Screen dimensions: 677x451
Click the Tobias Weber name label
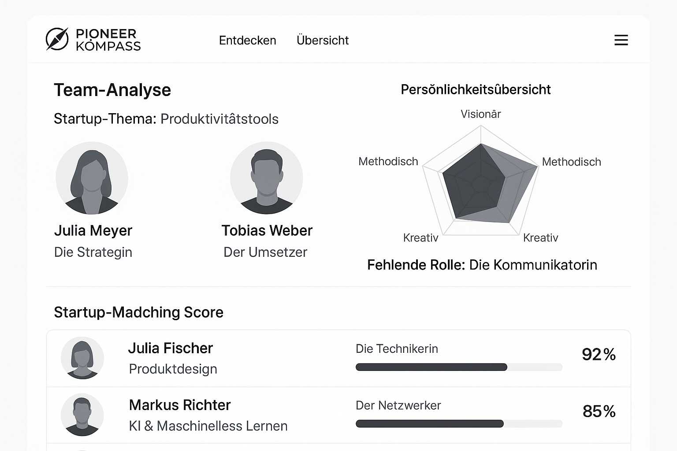(x=267, y=231)
